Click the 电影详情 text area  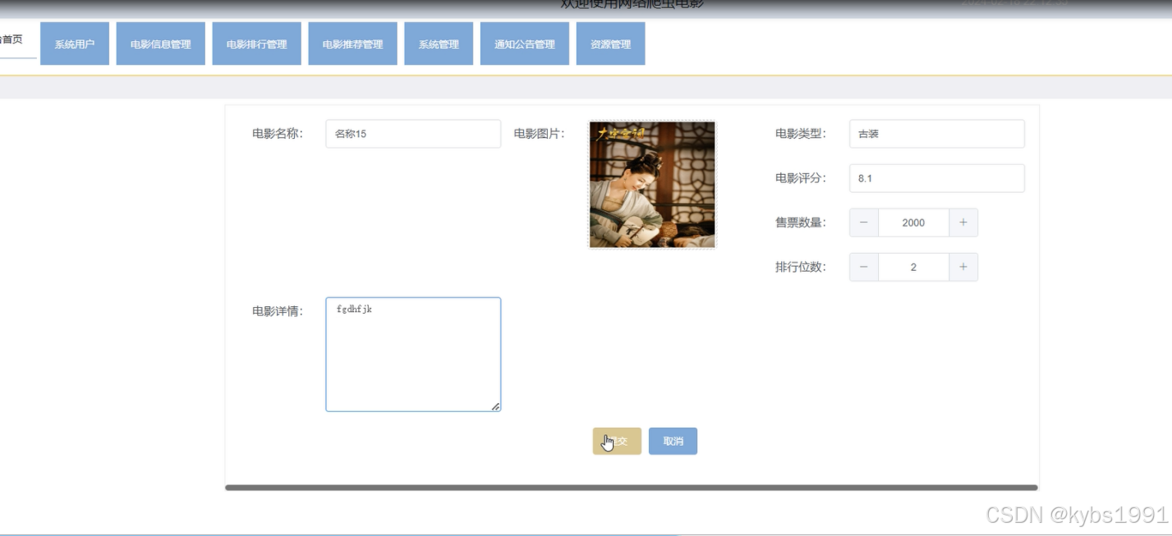point(413,354)
